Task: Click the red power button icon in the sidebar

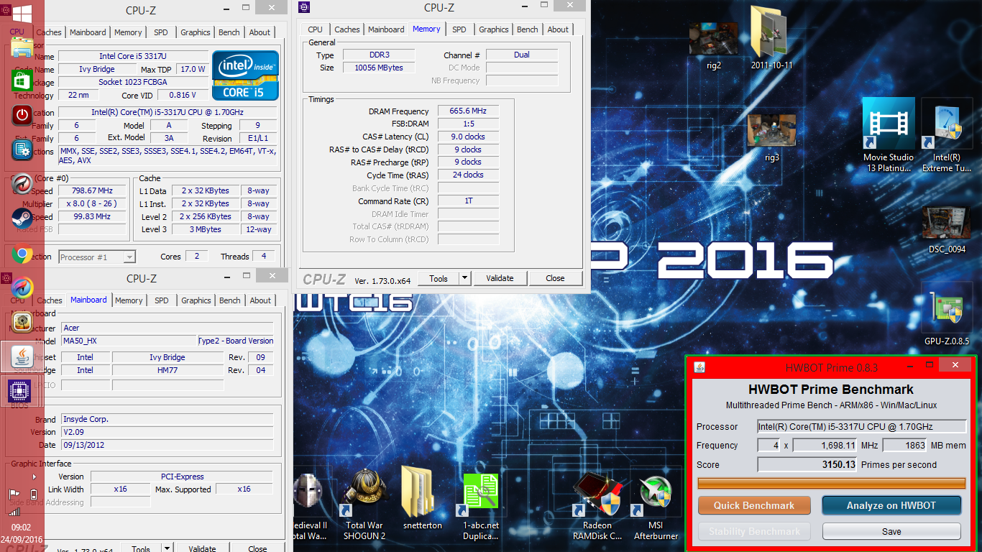Action: [22, 115]
